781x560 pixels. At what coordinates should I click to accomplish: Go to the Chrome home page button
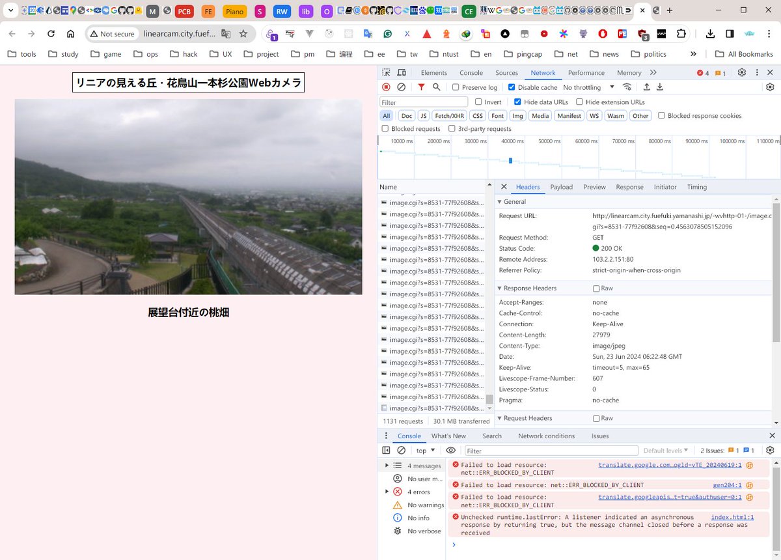(x=71, y=34)
